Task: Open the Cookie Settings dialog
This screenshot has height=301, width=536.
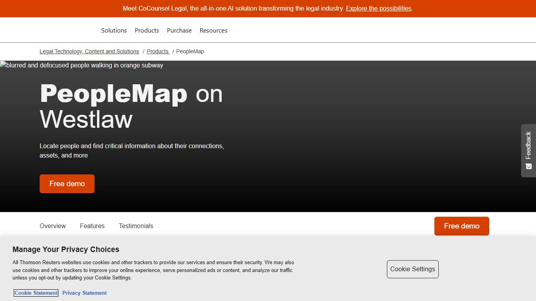Action: click(412, 269)
